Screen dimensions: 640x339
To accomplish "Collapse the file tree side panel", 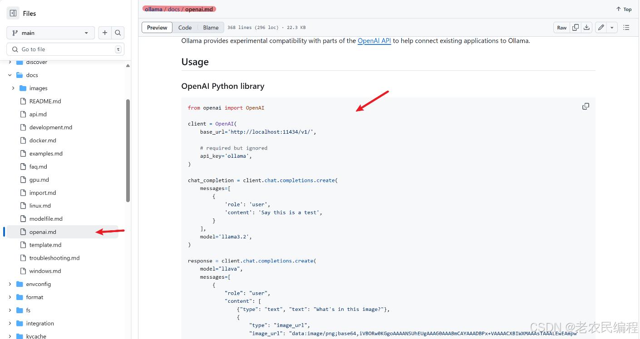I will click(13, 13).
